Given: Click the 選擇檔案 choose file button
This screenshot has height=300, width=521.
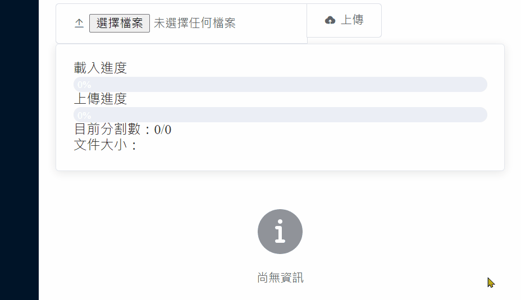Looking at the screenshot, I should click(x=120, y=23).
